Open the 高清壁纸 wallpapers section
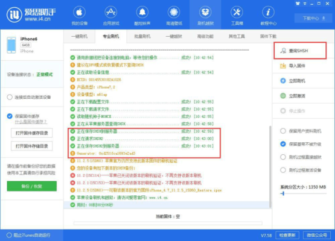Viewport: 335px width, 241px height. (x=174, y=16)
